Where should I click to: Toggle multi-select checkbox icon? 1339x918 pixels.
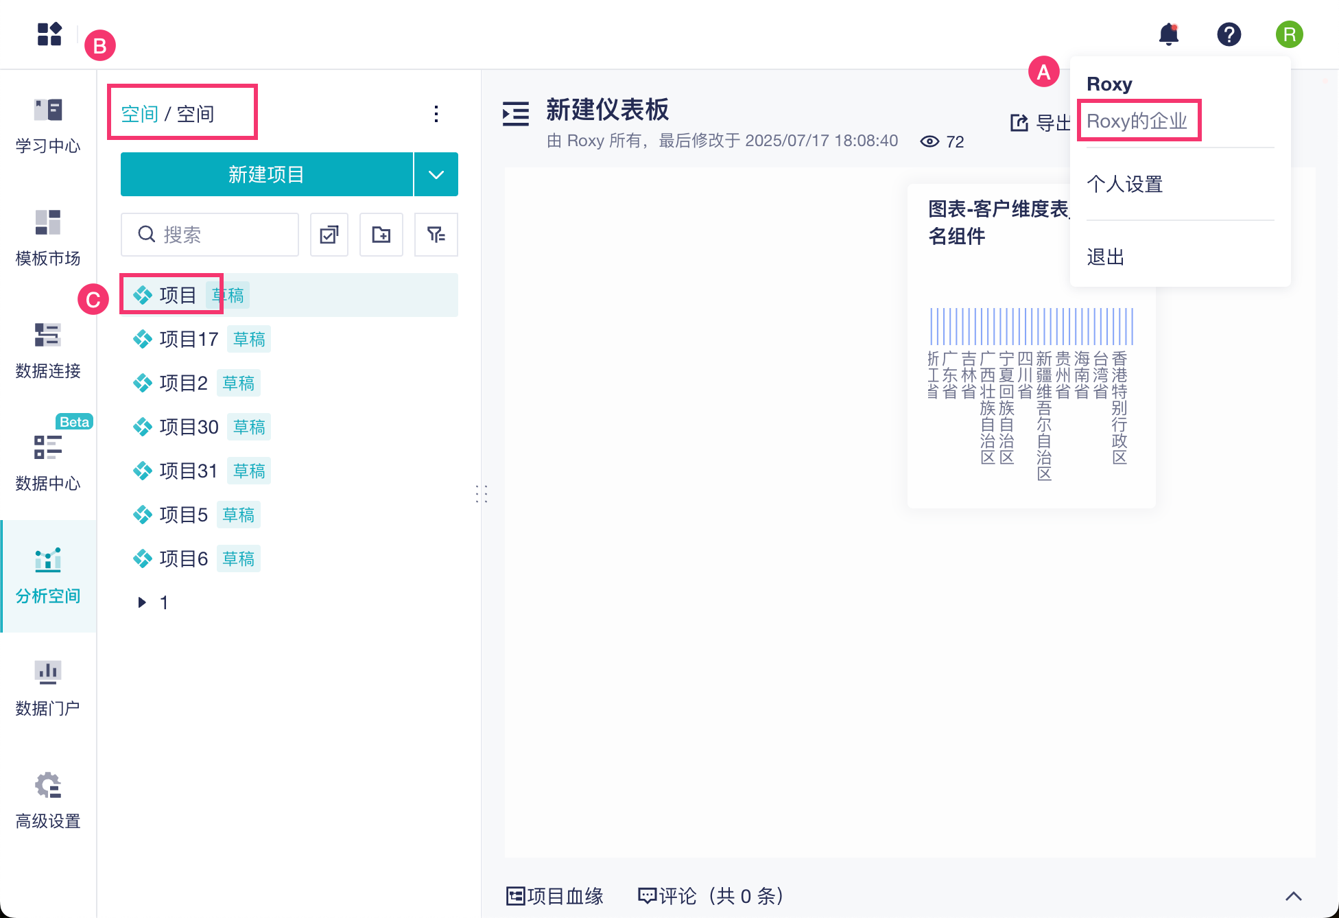click(x=329, y=235)
